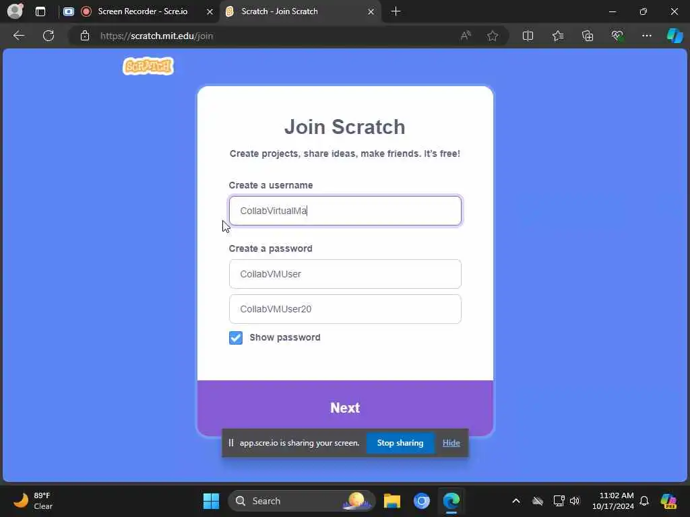Open Copilot preview taskbar icon
Viewport: 690px width, 517px height.
point(669,501)
